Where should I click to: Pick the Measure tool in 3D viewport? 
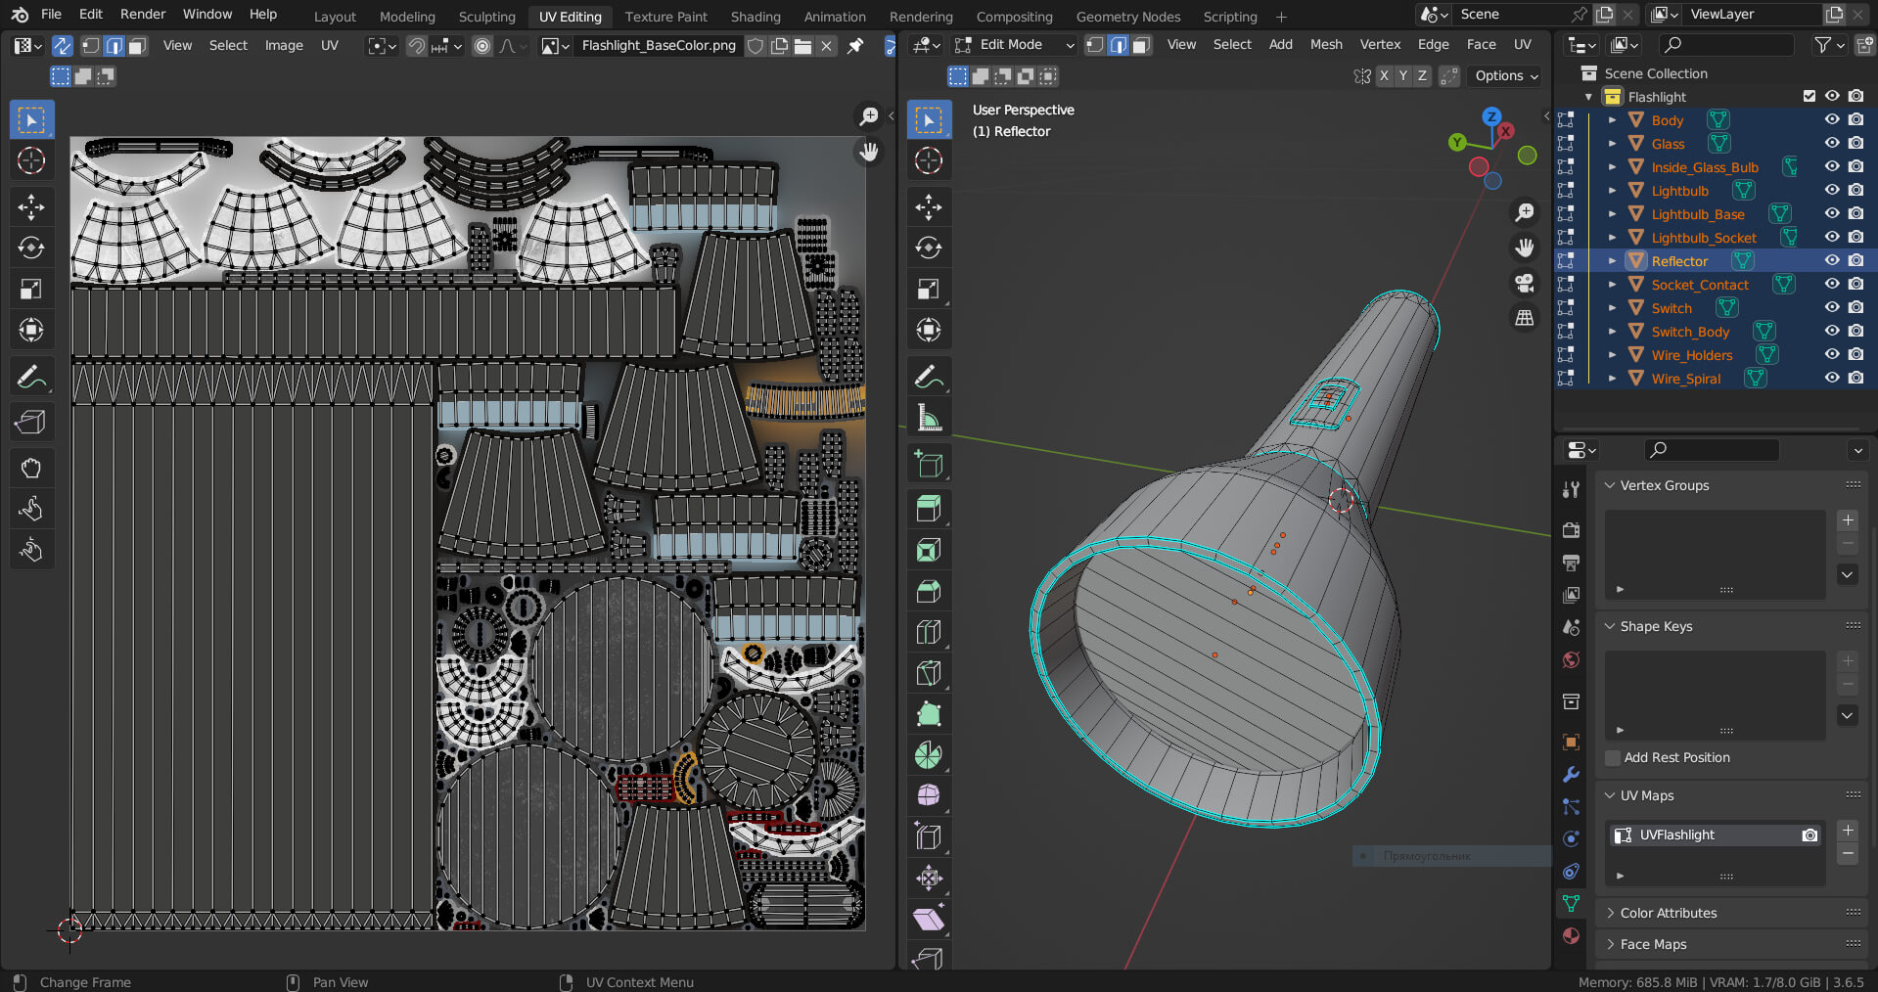928,419
